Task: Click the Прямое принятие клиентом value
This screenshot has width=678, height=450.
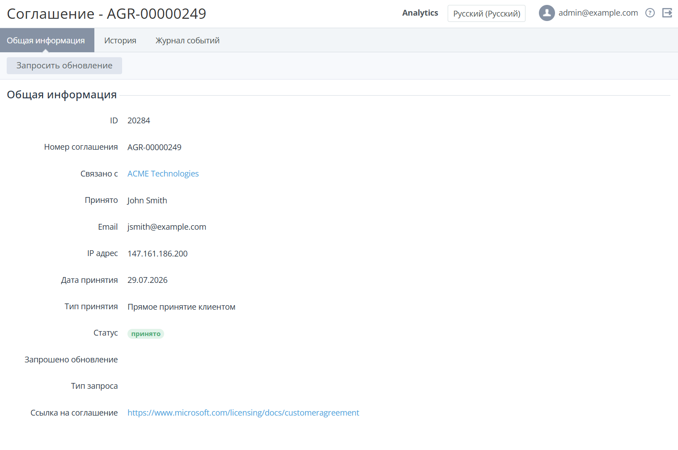Action: click(x=181, y=307)
